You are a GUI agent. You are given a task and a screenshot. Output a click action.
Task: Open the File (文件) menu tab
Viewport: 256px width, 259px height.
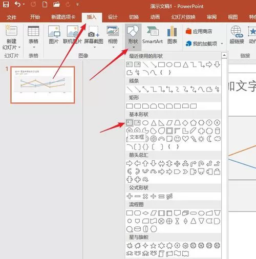[x=12, y=17]
